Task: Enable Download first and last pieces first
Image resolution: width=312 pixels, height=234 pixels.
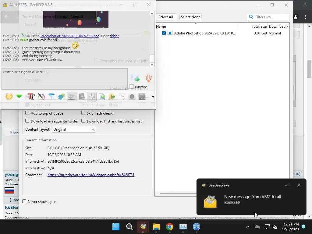Action: tap(83, 121)
